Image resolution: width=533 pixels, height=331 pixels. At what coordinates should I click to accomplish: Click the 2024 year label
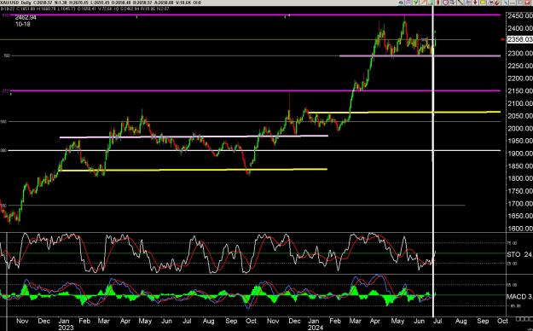(316, 328)
